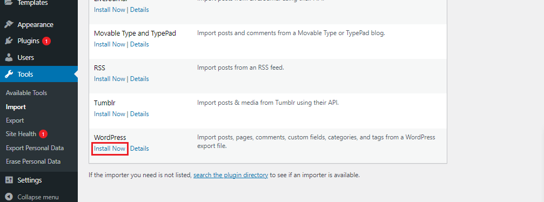This screenshot has width=544, height=202.
Task: Open Site Health page
Action: pyautogui.click(x=21, y=134)
